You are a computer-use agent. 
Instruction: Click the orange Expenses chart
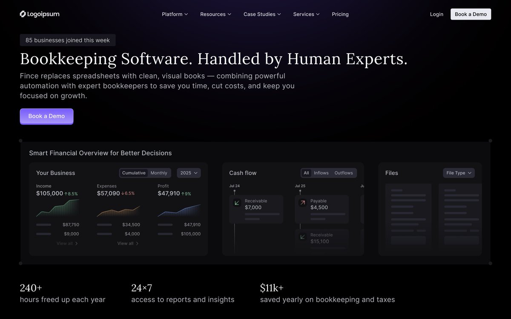(118, 211)
